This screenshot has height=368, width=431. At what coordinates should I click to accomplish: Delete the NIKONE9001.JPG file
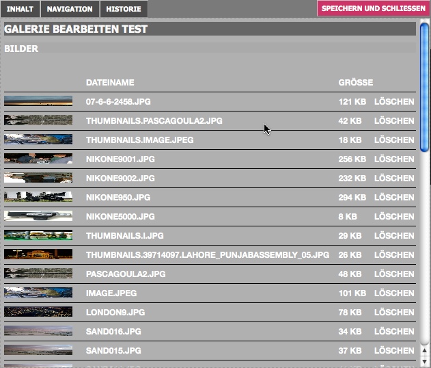pyautogui.click(x=394, y=159)
